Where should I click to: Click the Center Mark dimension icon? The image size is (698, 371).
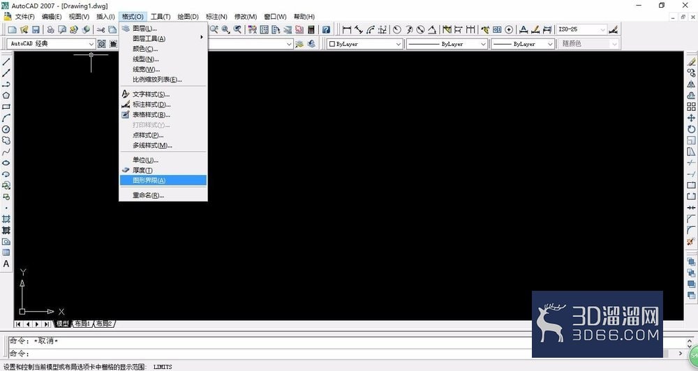pyautogui.click(x=509, y=30)
